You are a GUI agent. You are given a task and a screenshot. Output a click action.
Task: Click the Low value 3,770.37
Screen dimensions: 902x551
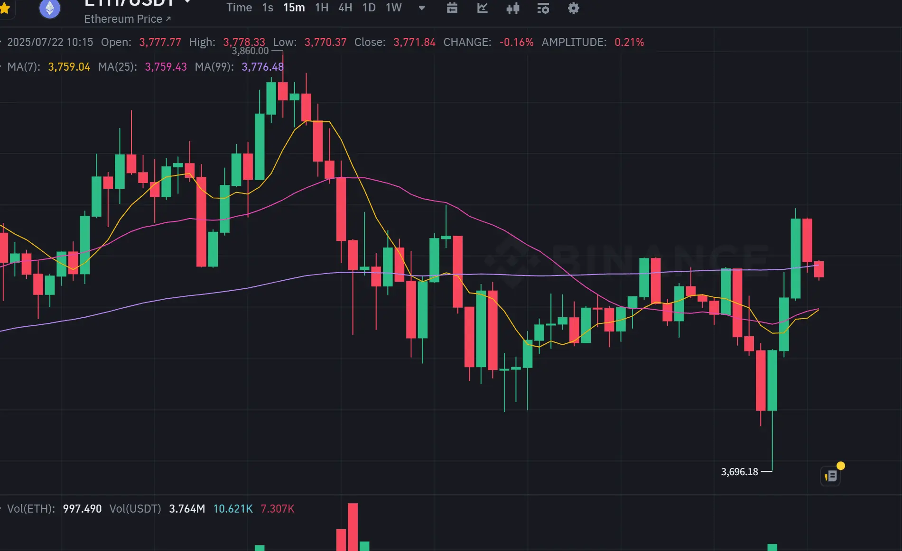point(325,42)
